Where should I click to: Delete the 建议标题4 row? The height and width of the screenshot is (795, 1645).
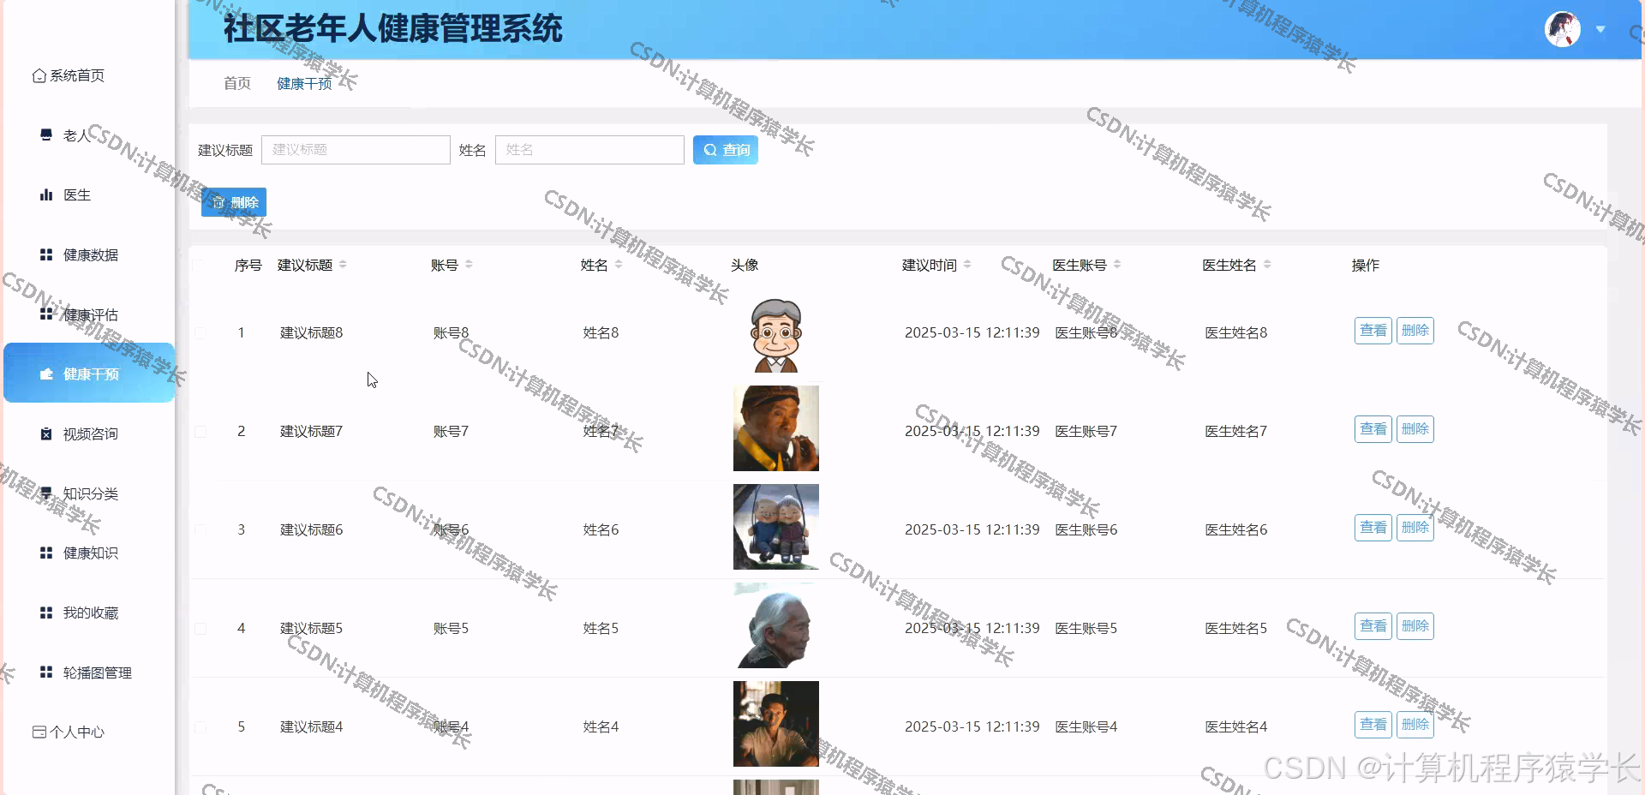[x=1415, y=725]
